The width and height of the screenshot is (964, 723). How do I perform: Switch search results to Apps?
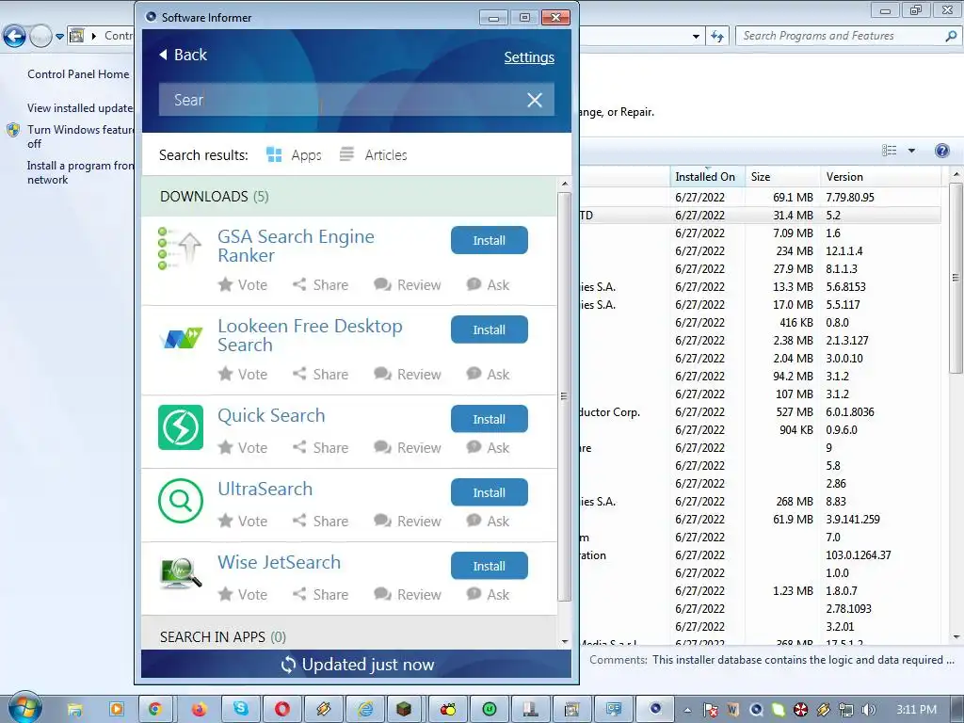tap(294, 155)
